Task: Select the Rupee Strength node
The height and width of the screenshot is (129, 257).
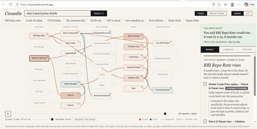Action: 70,84
